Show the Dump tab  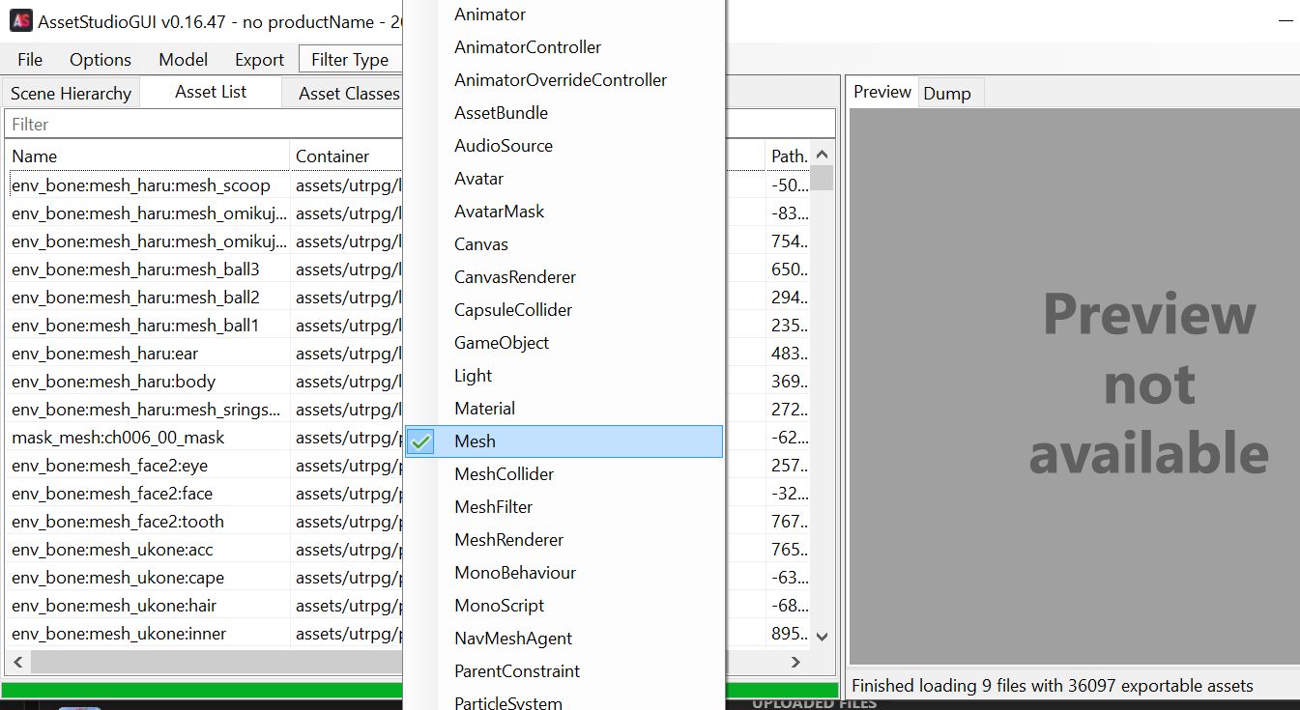tap(947, 94)
